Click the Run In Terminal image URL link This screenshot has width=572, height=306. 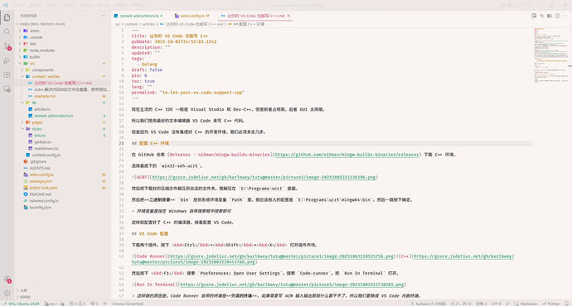click(292, 284)
